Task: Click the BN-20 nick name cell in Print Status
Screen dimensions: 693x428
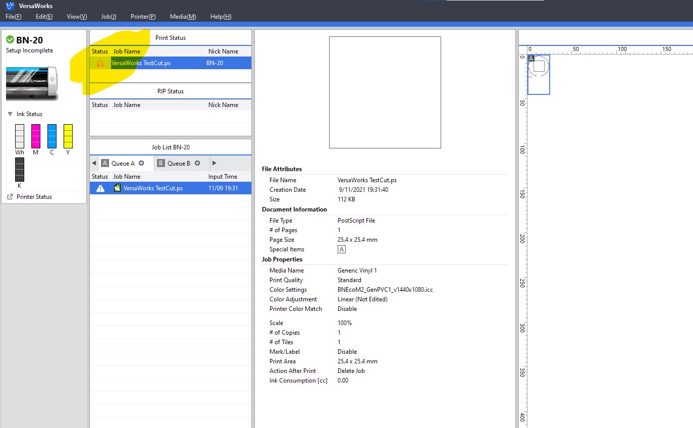Action: (215, 63)
